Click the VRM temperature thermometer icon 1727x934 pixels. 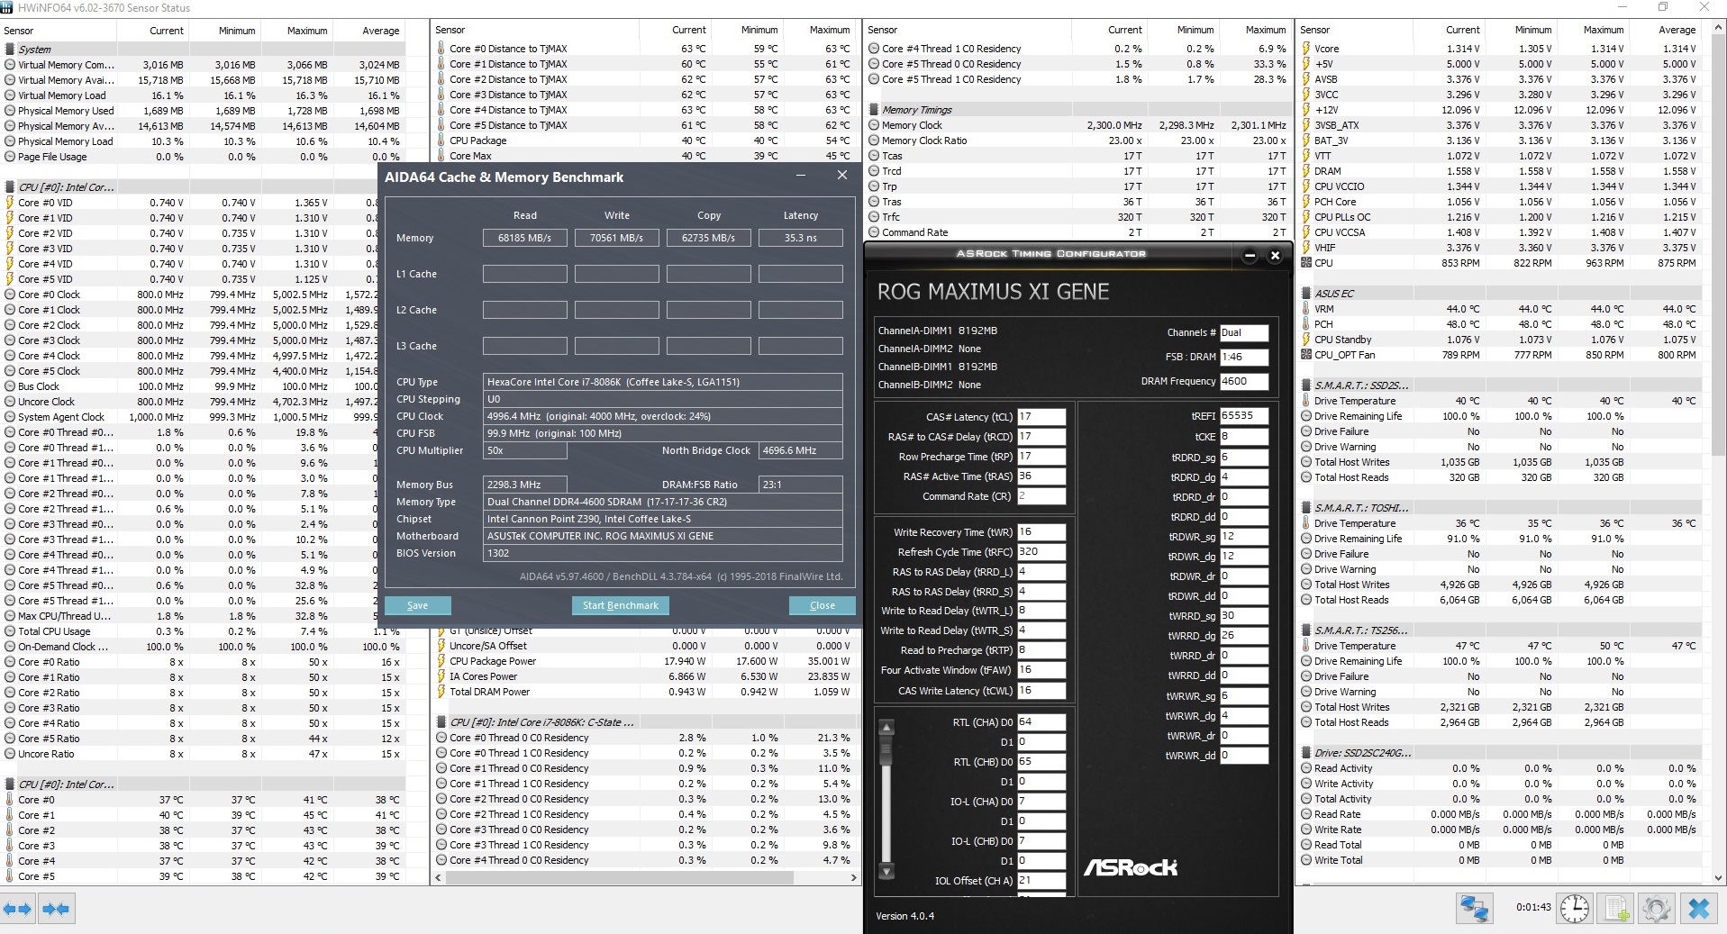tap(1306, 309)
